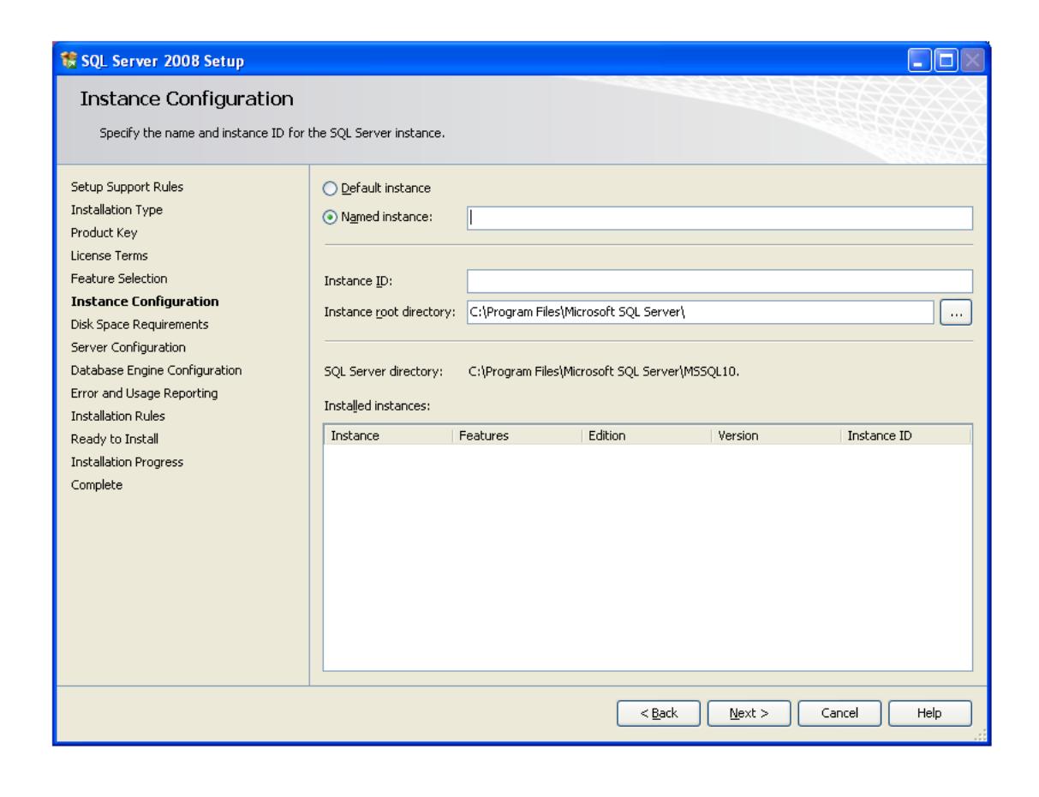
Task: Click the Installation Rules step
Action: click(x=118, y=416)
